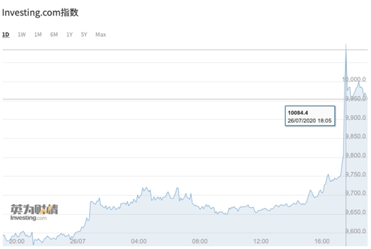The image size is (371, 249).
Task: Click the 20:00 time axis label
Action: coord(17,241)
